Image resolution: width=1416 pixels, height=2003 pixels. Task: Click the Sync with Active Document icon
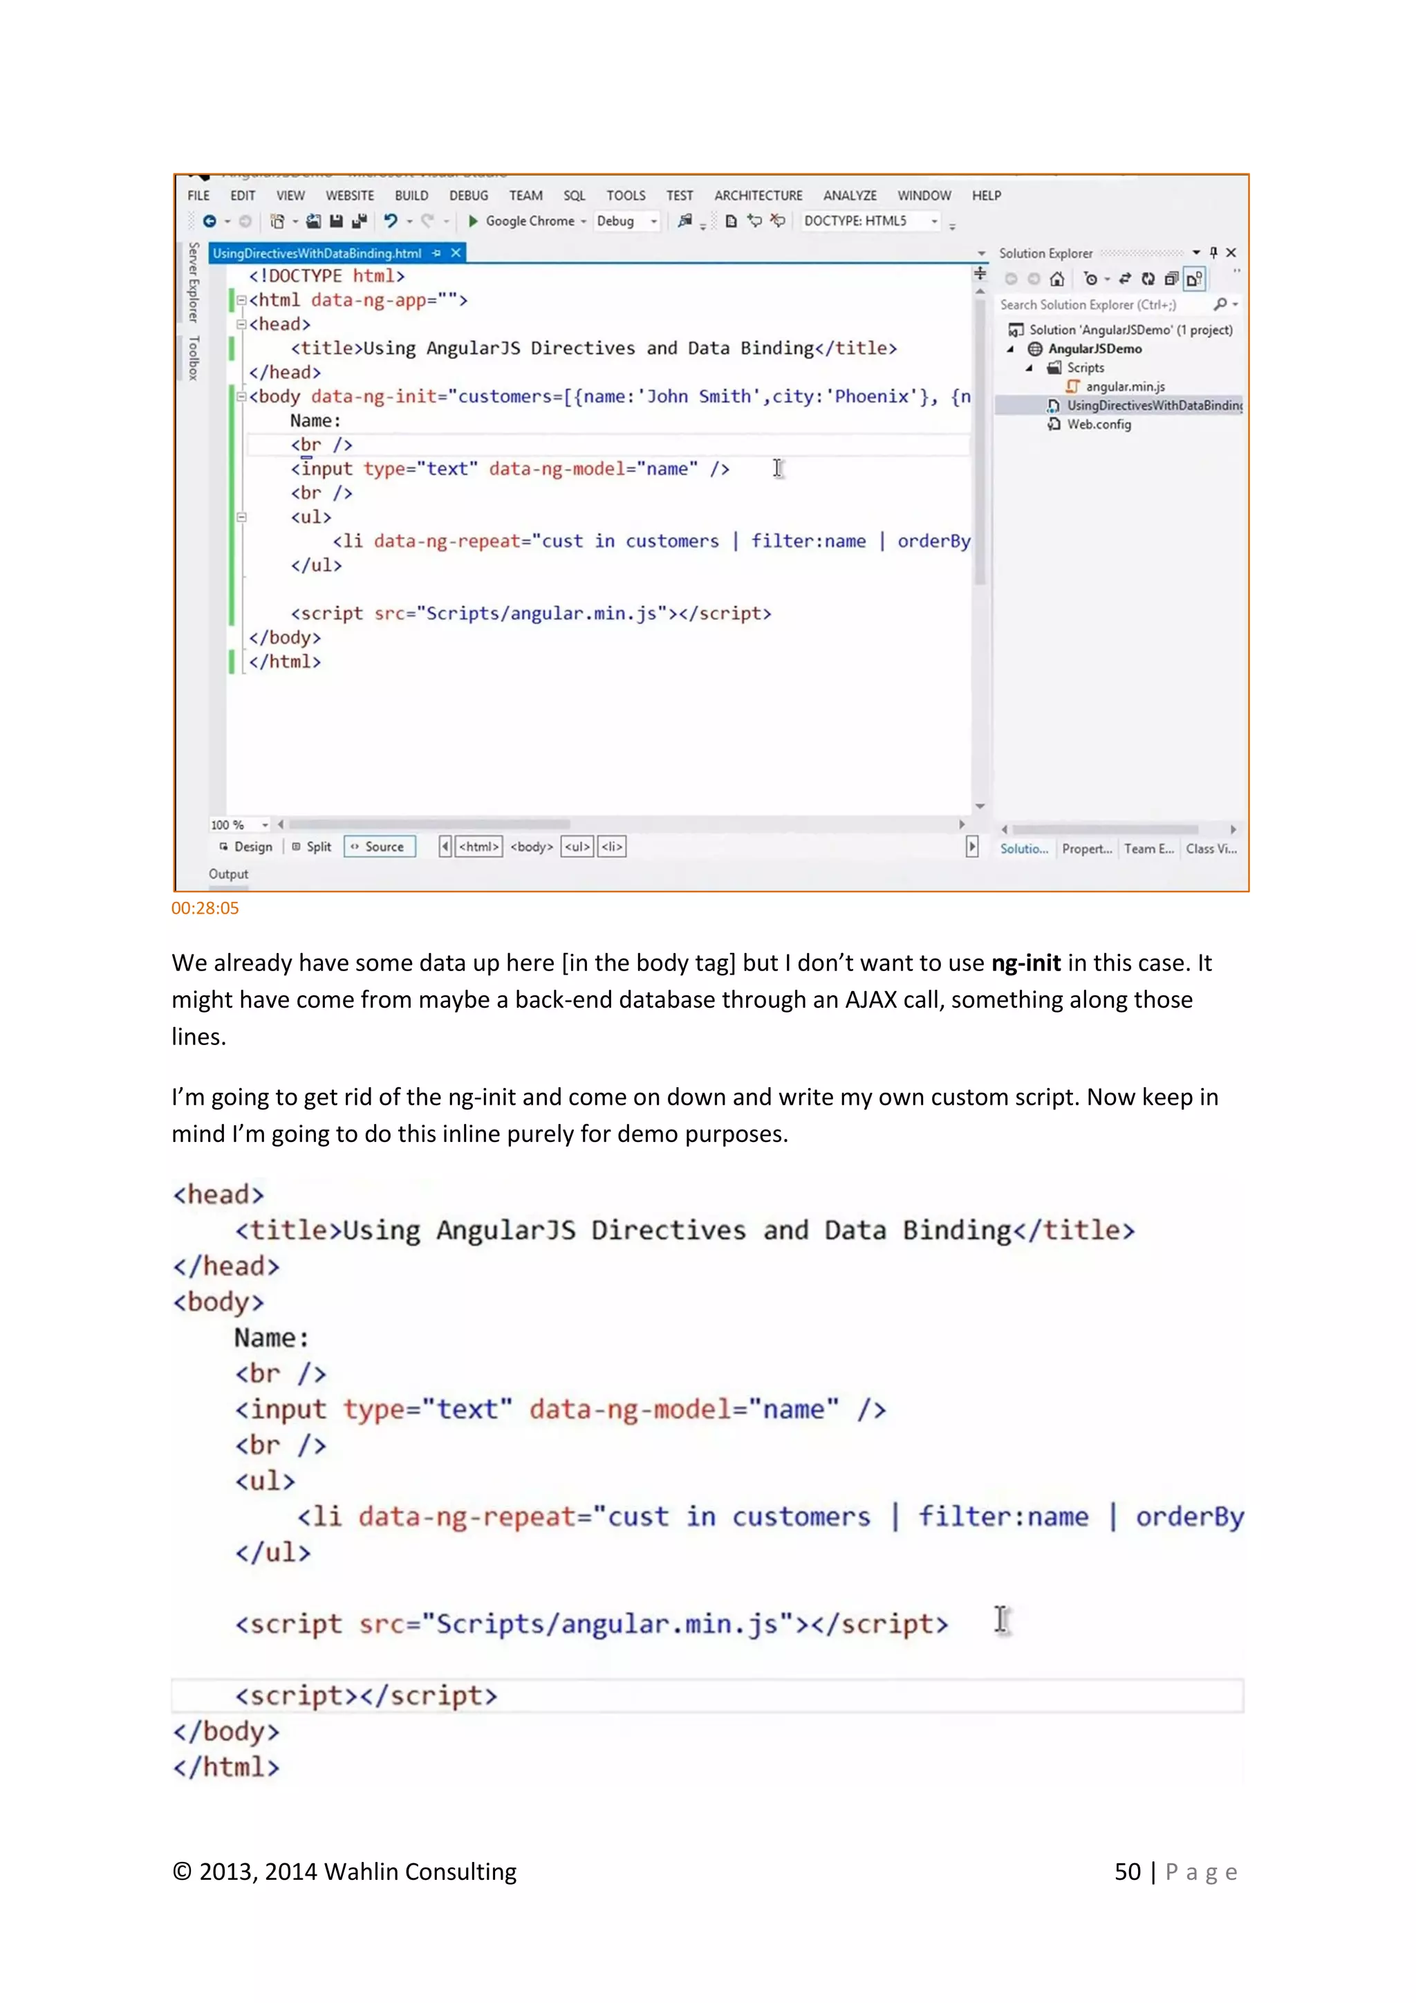tap(1125, 279)
